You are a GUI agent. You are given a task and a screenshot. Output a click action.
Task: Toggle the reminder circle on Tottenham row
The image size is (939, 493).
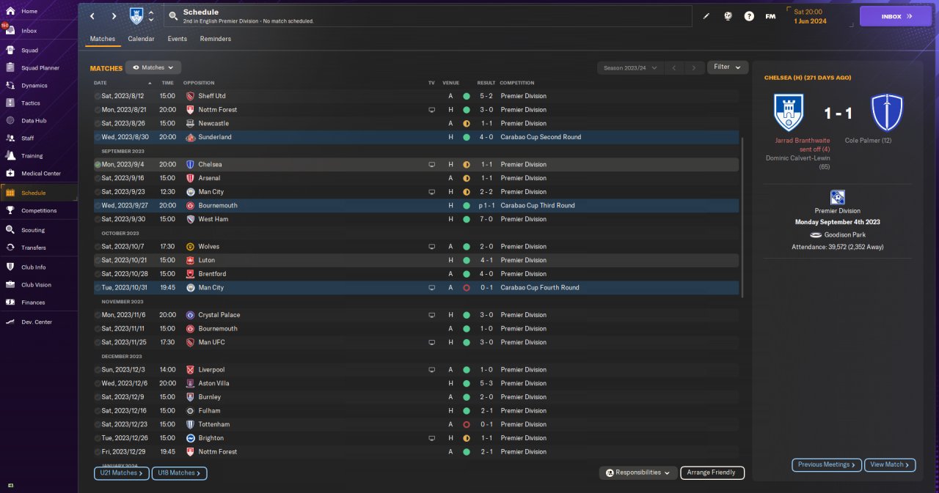tap(98, 424)
